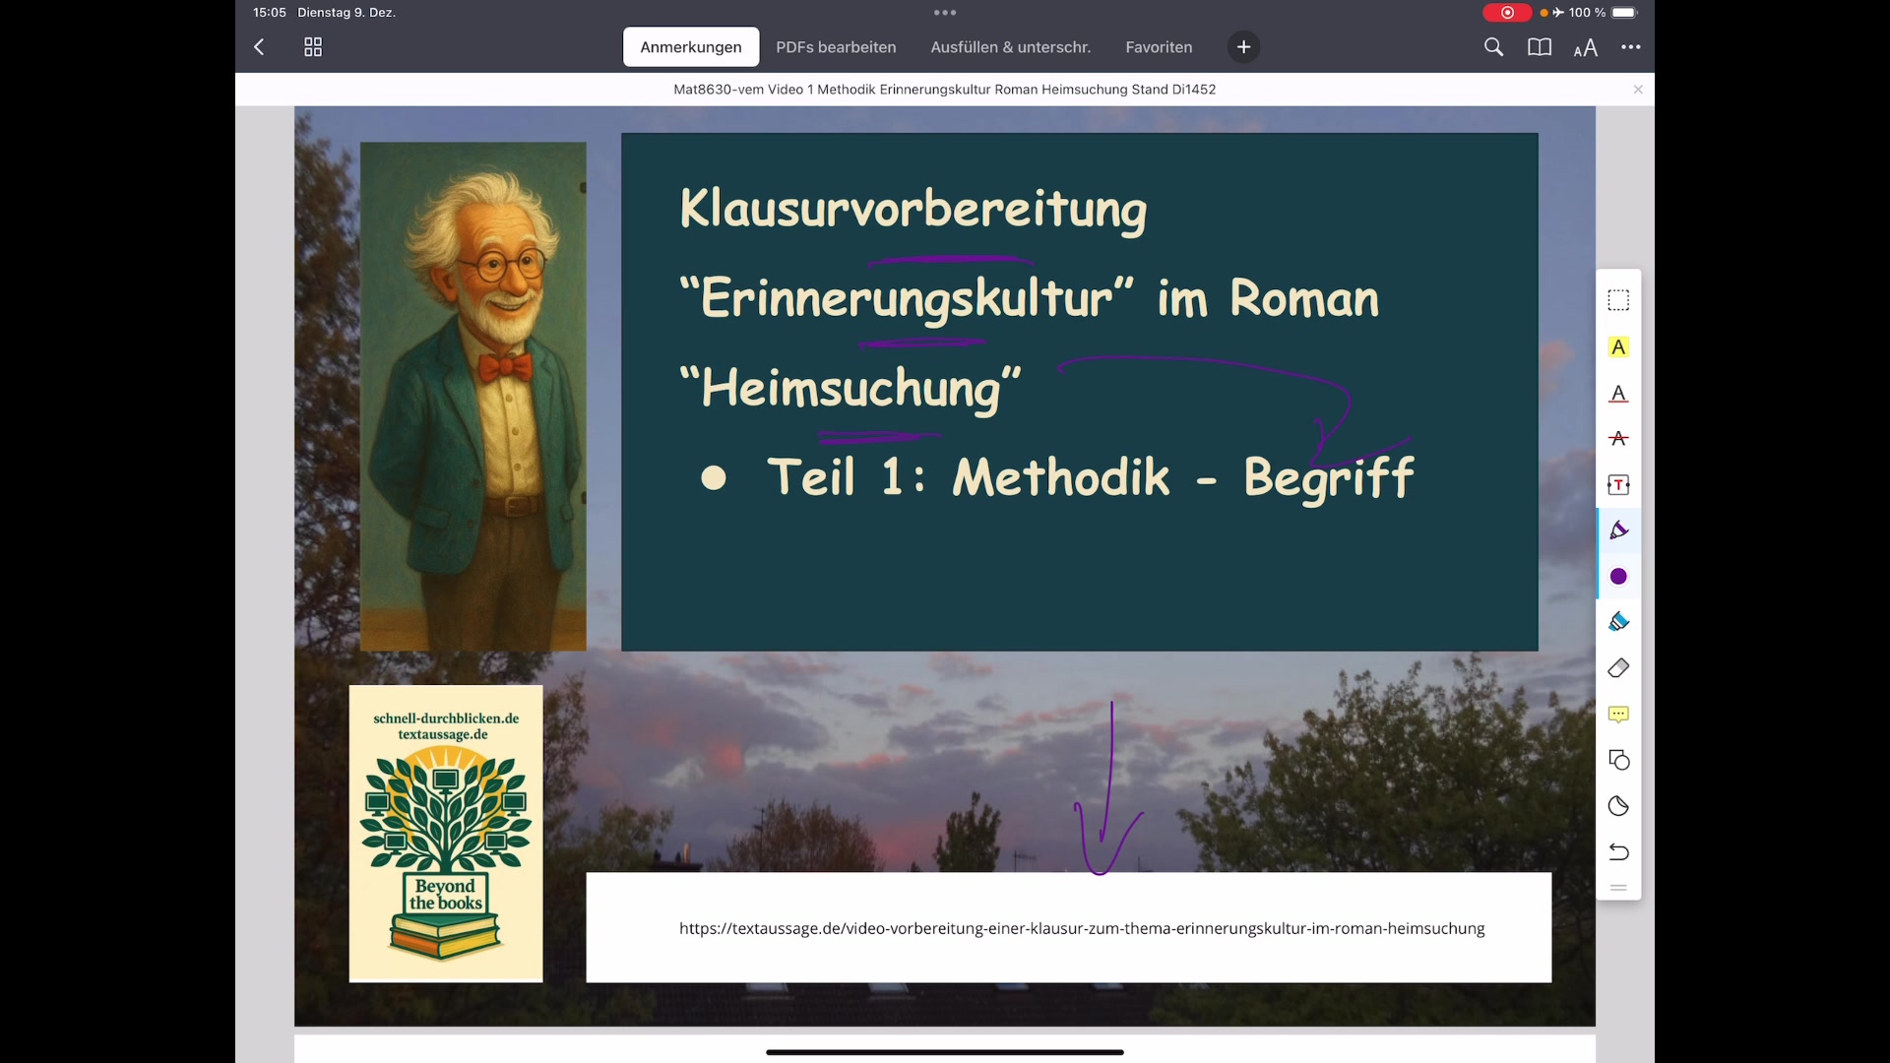The image size is (1890, 1063).
Task: Open Ausfüllen & unterschr. mode
Action: [1010, 46]
